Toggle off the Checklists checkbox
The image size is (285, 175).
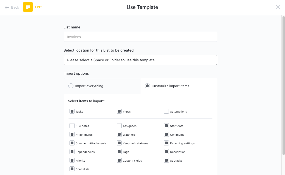72,169
